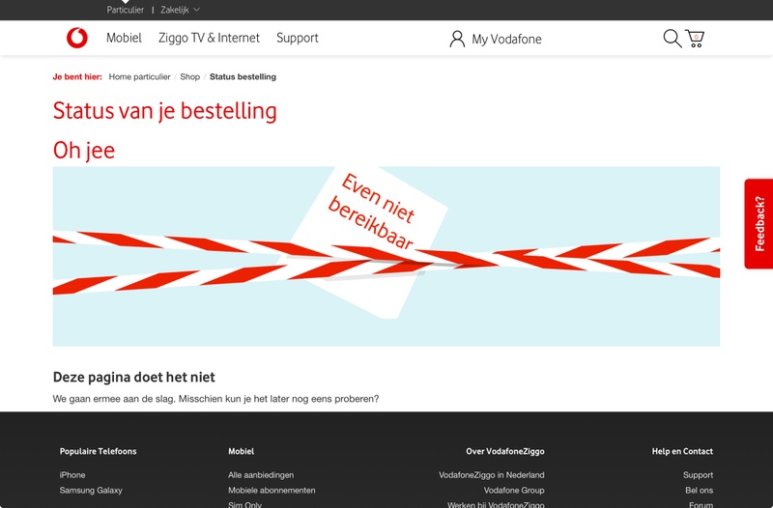This screenshot has height=508, width=773.
Task: Click the My Vodafone user icon
Action: tap(457, 39)
